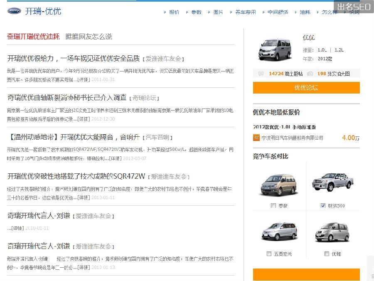Viewport: 374px width, 281px height.
Task: Click the 优优 van thumbnail image
Action: [x=275, y=49]
